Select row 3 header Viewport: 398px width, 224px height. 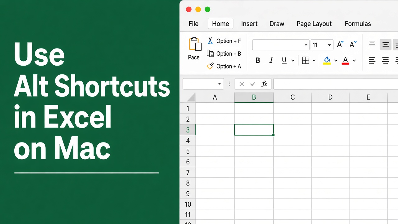pyautogui.click(x=188, y=130)
